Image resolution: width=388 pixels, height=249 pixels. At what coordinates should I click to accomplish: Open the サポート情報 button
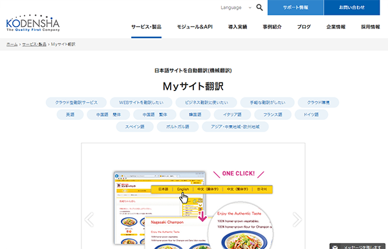tap(296, 7)
